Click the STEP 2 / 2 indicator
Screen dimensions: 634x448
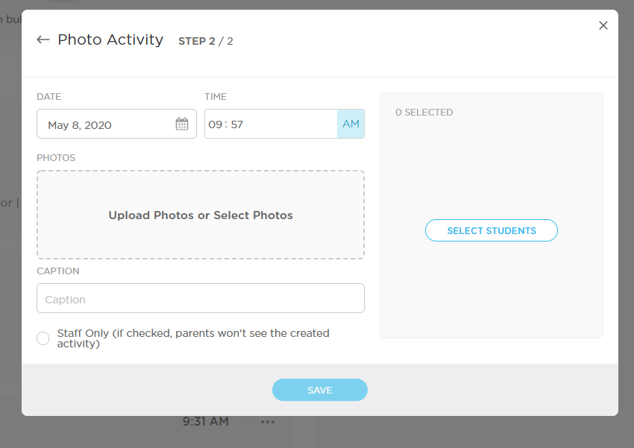[x=206, y=41]
